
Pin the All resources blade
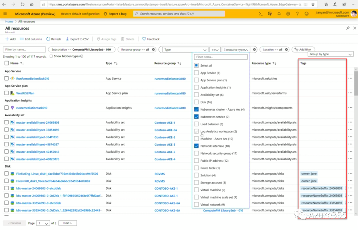(x=348, y=28)
